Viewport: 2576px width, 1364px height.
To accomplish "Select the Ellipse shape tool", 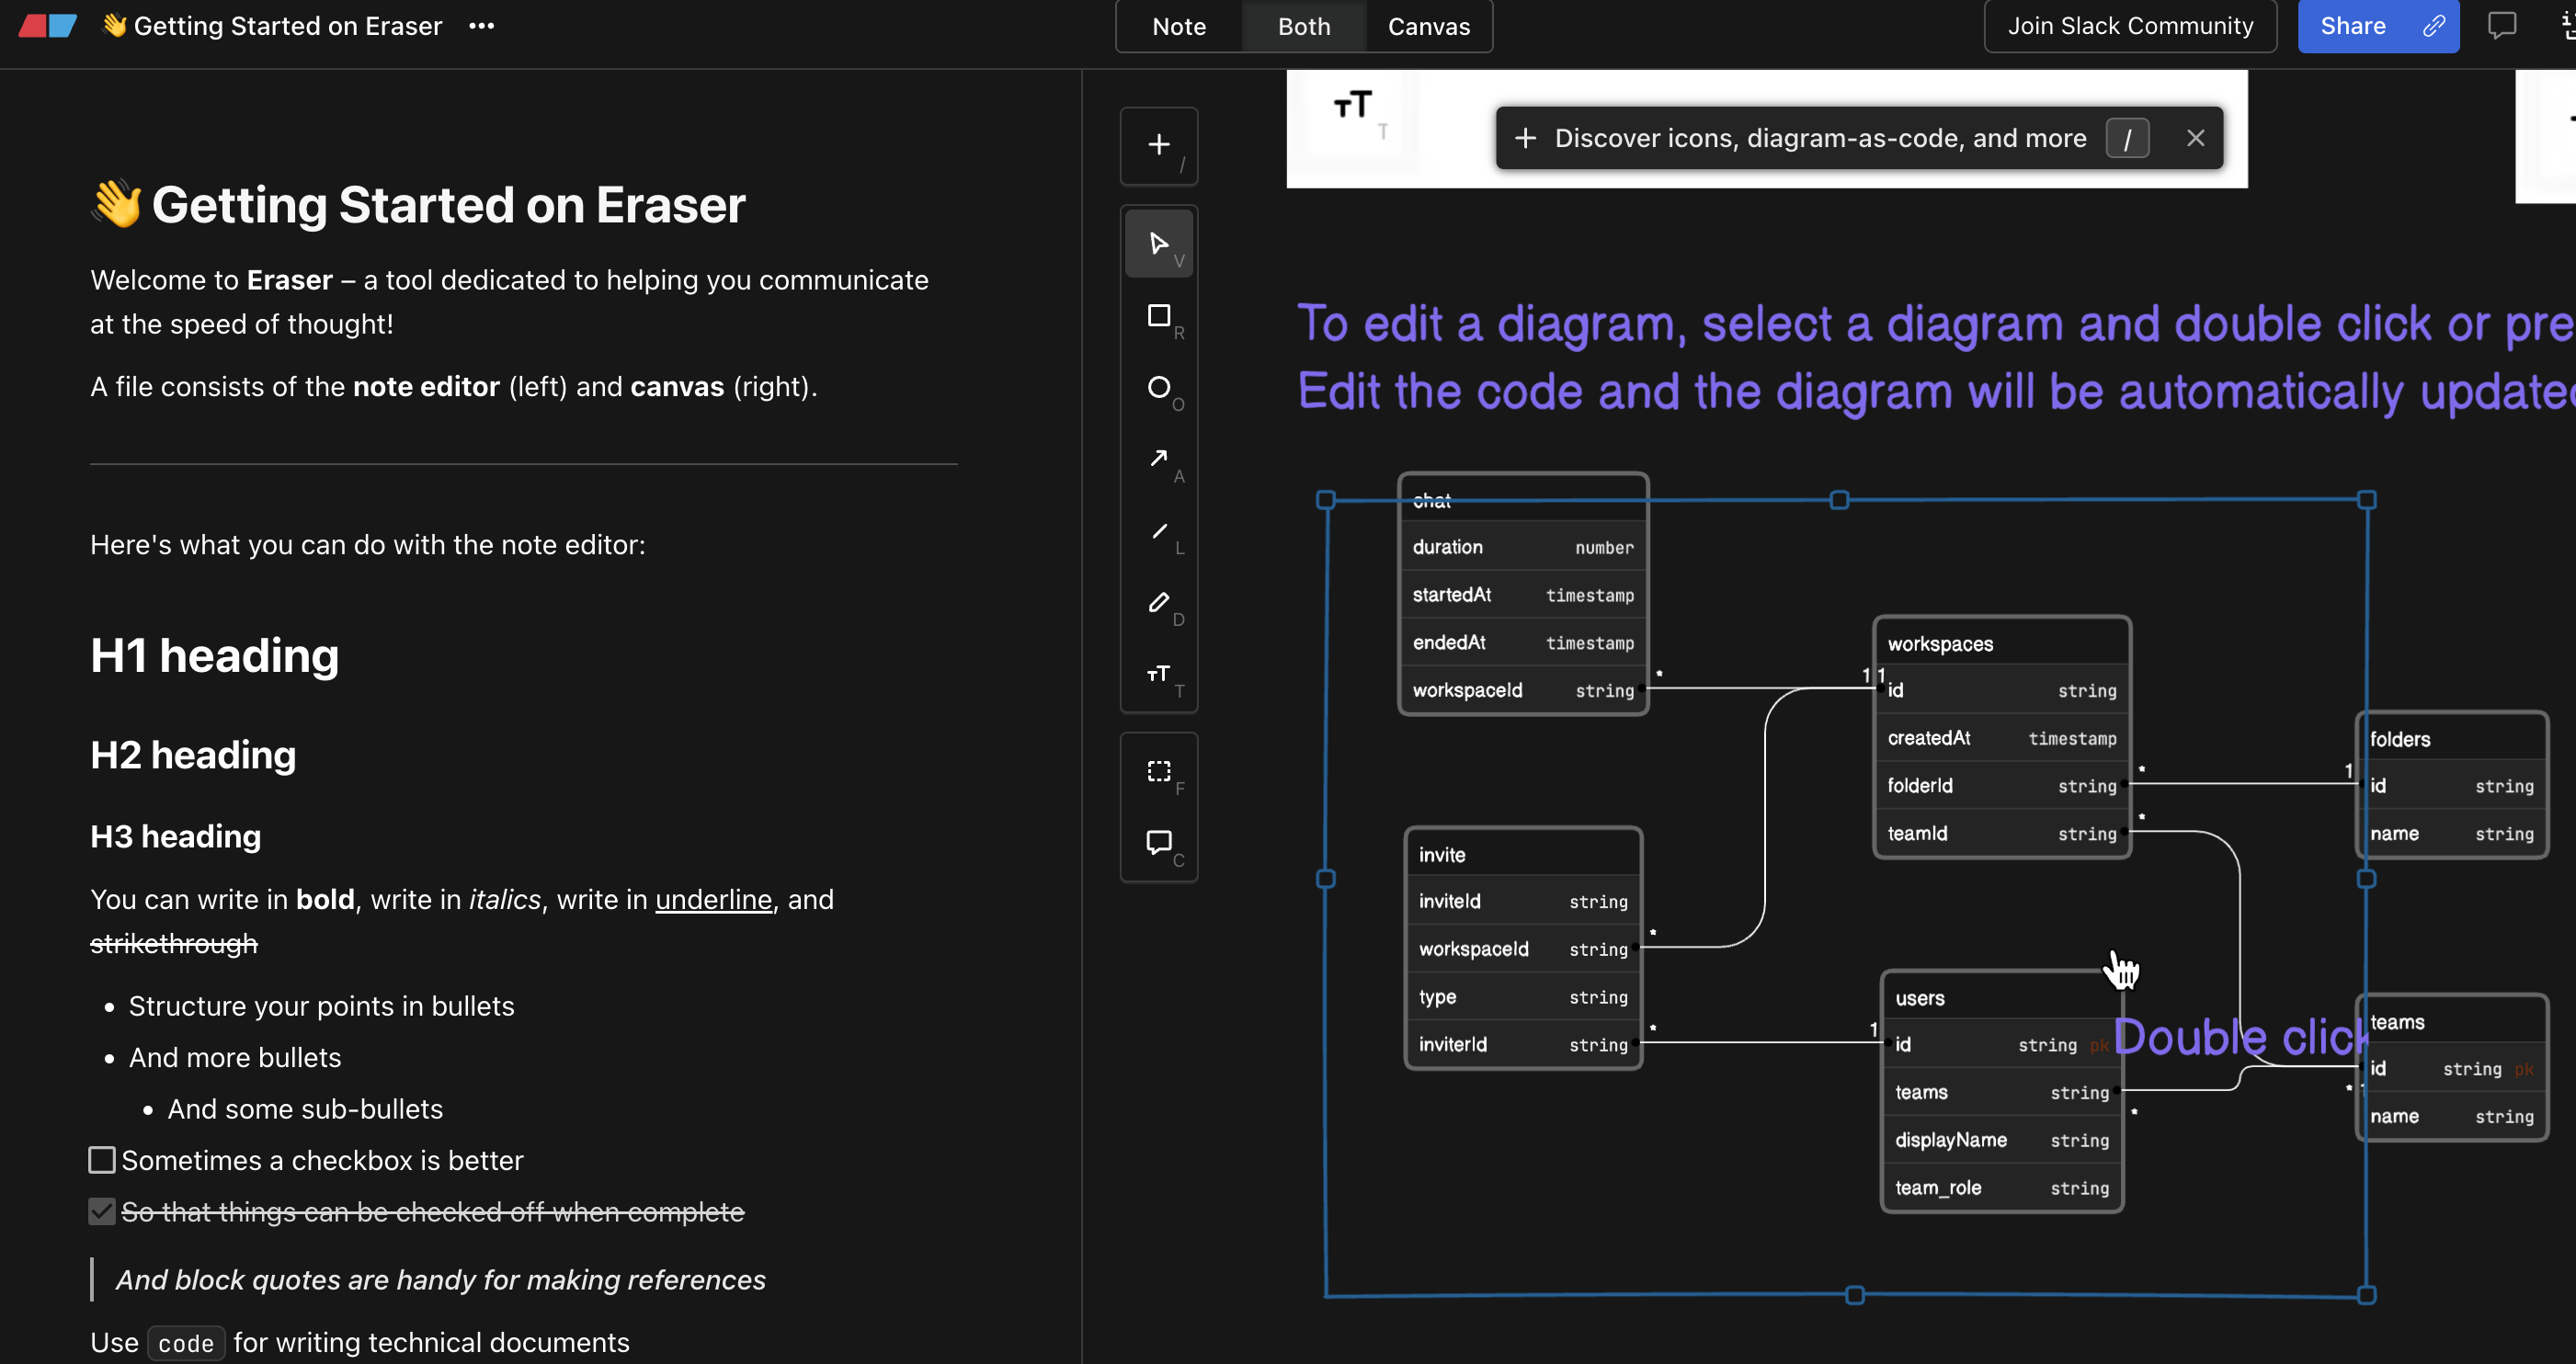I will click(x=1159, y=388).
